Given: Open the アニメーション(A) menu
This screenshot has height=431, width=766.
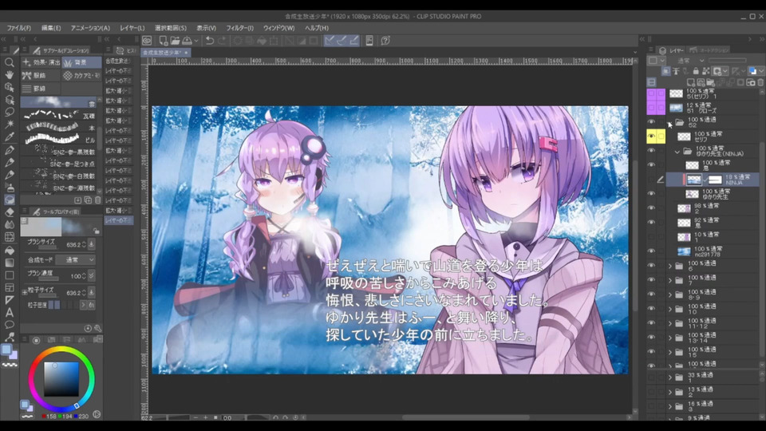Looking at the screenshot, I should (x=90, y=28).
